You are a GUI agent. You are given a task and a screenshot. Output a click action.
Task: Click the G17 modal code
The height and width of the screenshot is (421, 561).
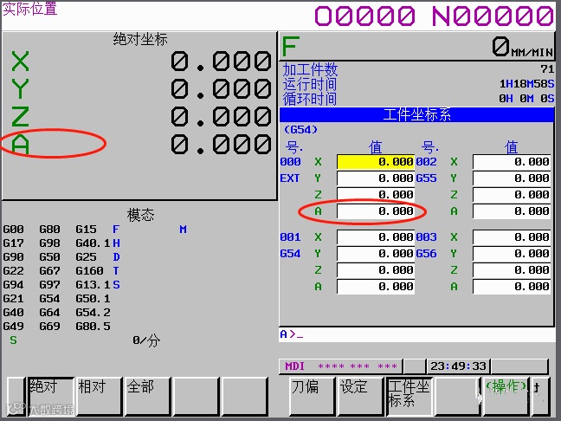14,243
